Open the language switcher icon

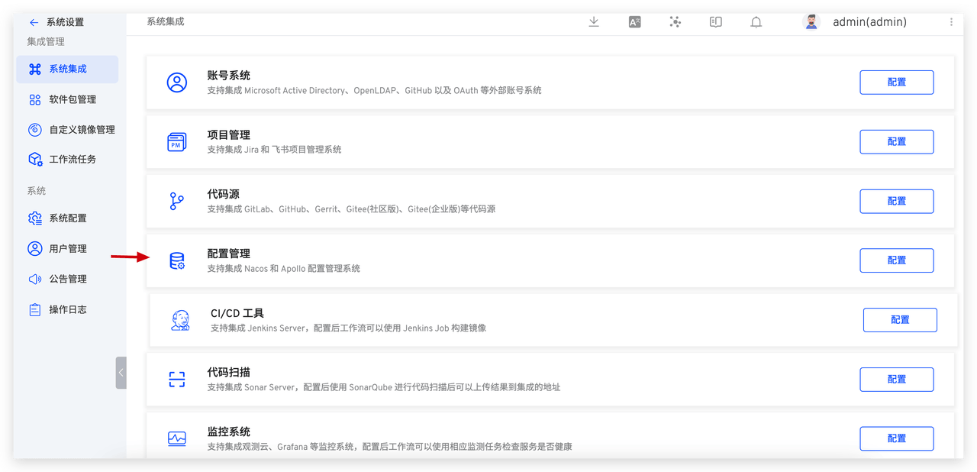click(634, 21)
